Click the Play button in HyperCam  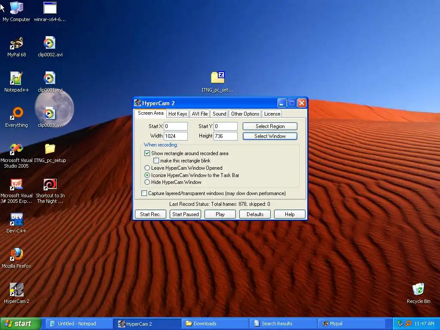pos(220,214)
